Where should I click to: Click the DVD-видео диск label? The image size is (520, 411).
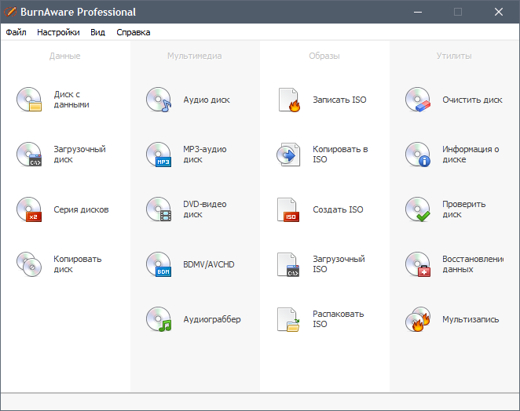coord(204,209)
